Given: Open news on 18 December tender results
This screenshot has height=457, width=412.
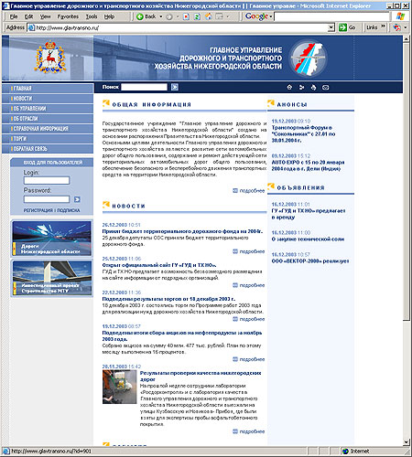Looking at the screenshot, I should pos(168,299).
